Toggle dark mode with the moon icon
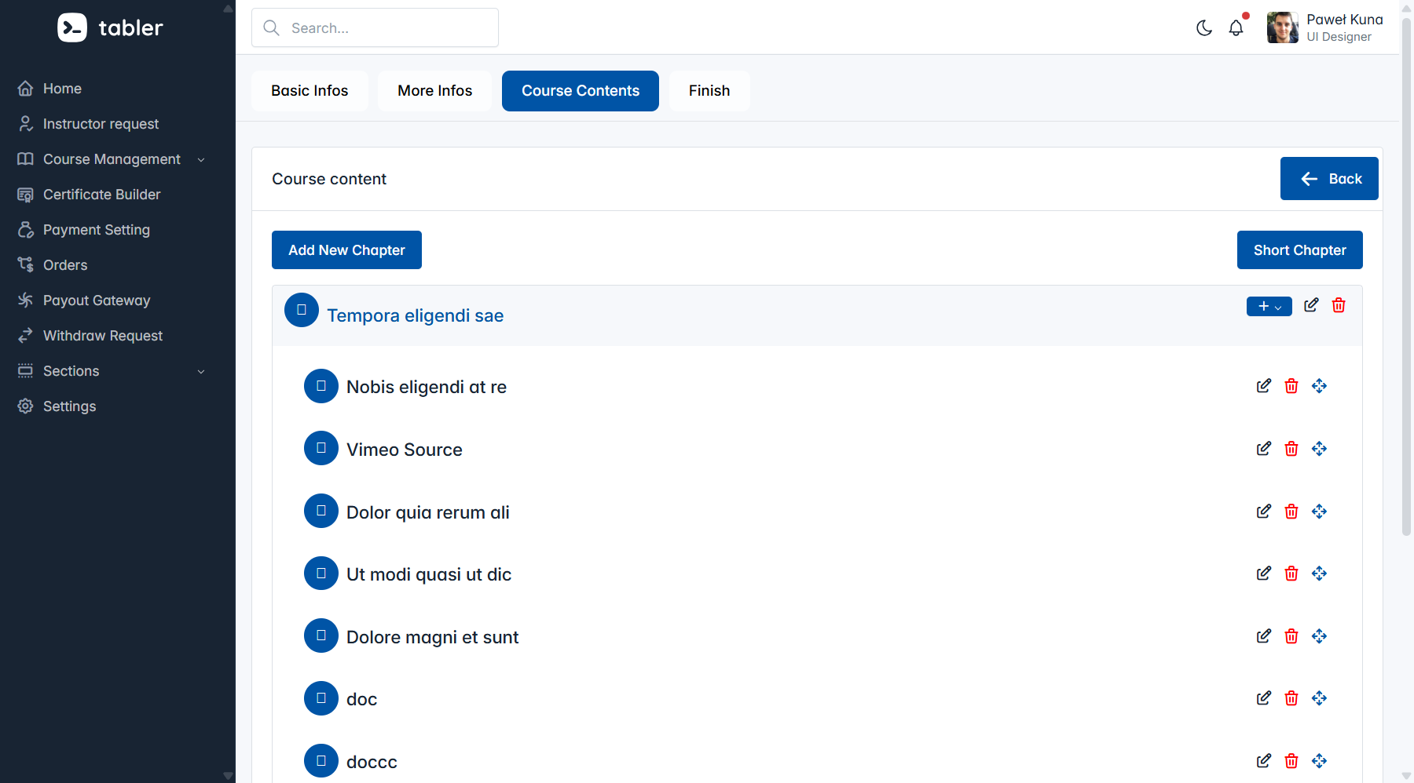The width and height of the screenshot is (1414, 783). coord(1203,28)
